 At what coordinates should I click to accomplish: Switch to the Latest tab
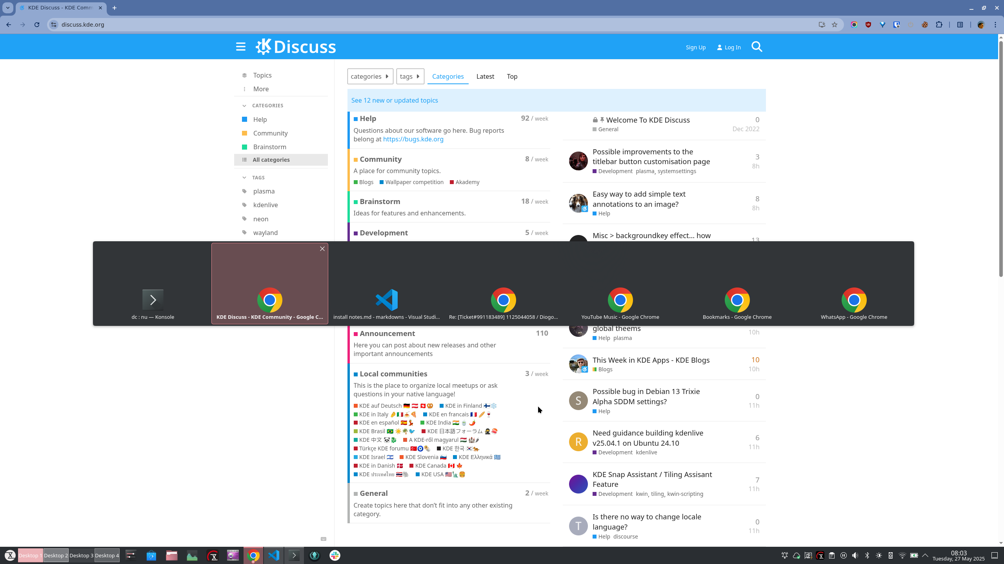(485, 76)
